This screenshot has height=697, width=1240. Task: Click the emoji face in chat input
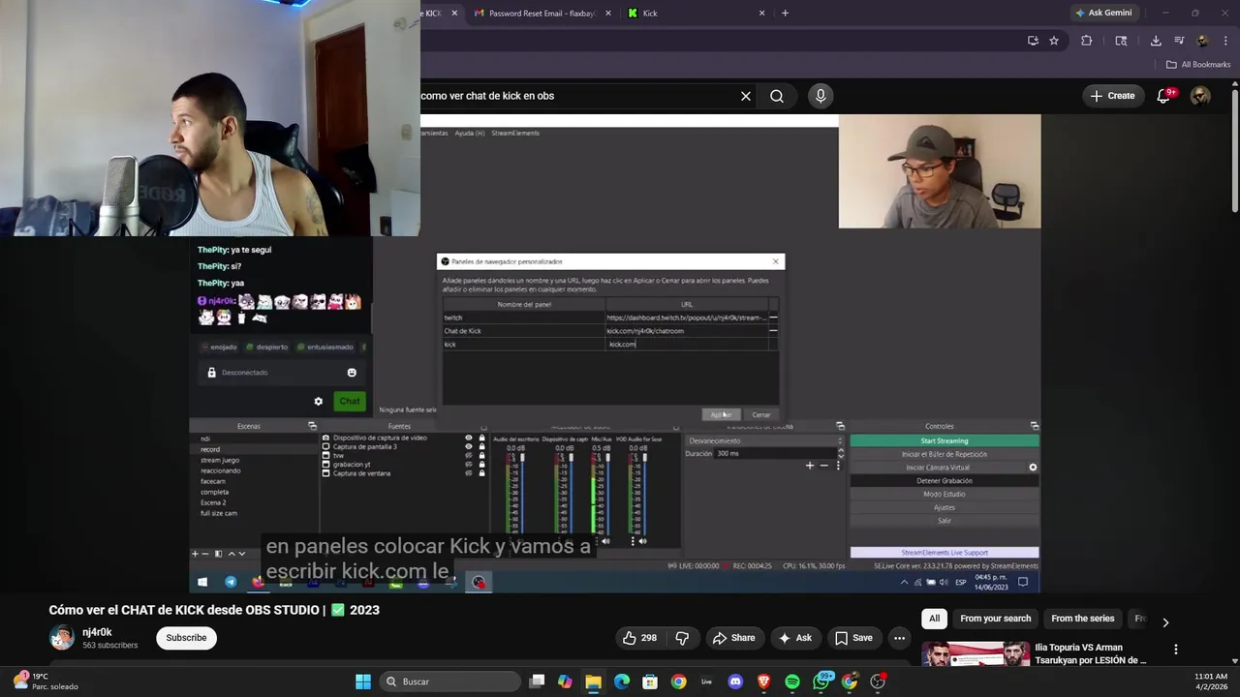coord(352,373)
